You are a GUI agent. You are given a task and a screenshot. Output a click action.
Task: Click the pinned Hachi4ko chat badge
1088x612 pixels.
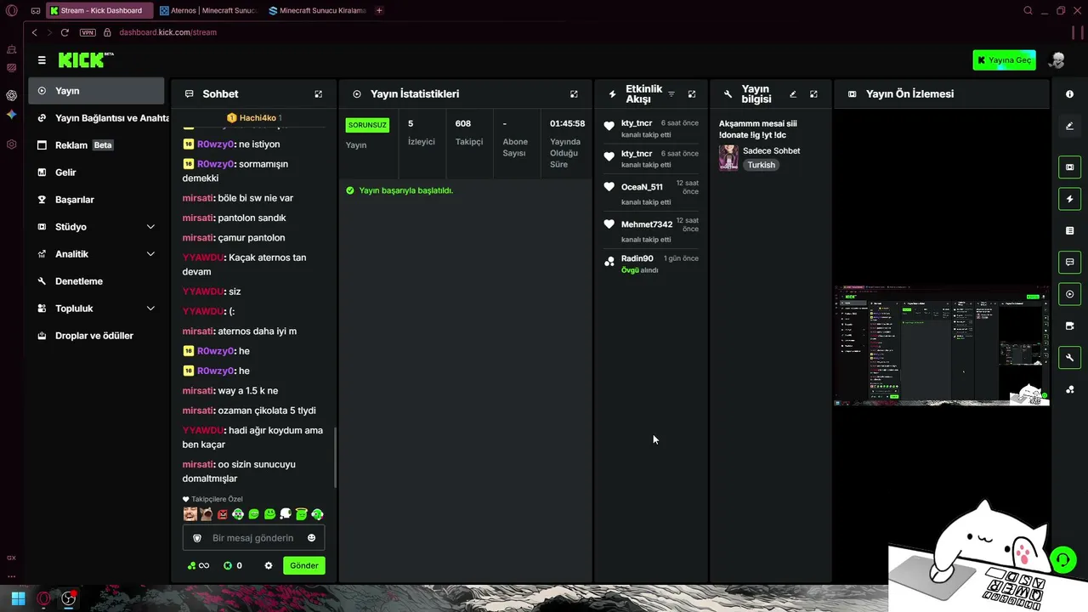click(253, 118)
